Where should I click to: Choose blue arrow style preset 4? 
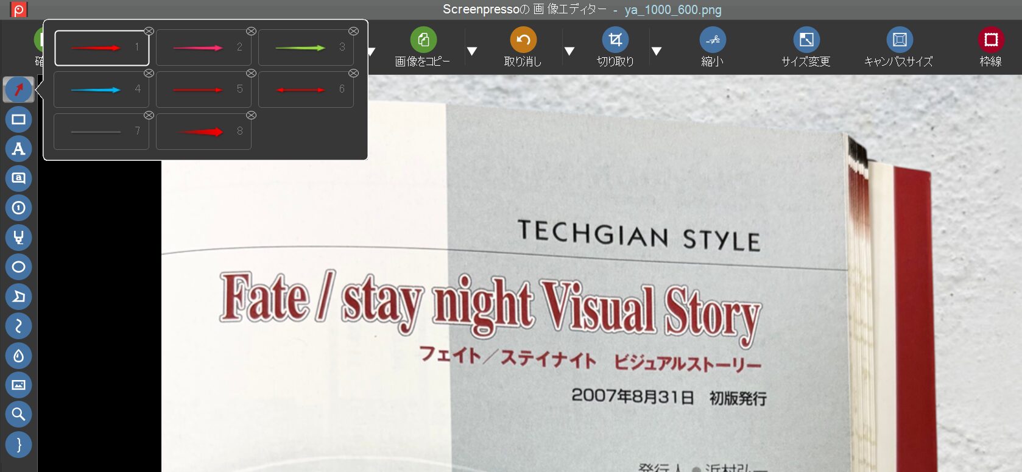(x=102, y=90)
